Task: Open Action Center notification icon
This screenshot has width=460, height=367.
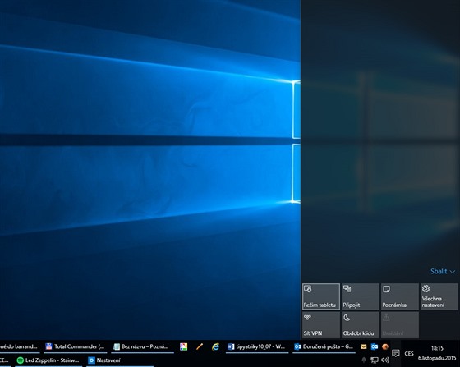Action: tap(396, 353)
